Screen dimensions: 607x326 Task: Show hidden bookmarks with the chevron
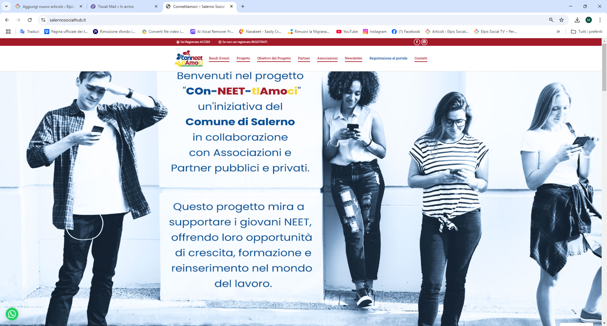(x=558, y=32)
